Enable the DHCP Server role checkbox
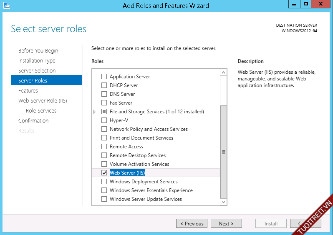This screenshot has width=333, height=235. (104, 85)
